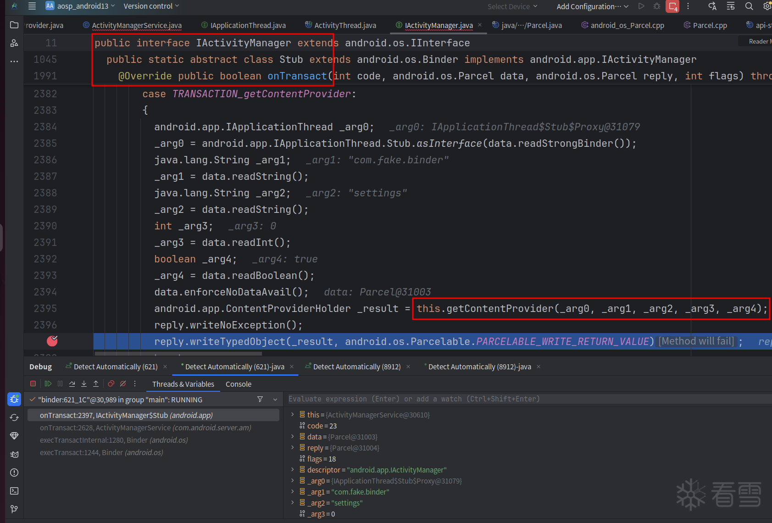Screen dimensions: 772x523
Task: Open the Sync tool window icon
Action: click(14, 417)
